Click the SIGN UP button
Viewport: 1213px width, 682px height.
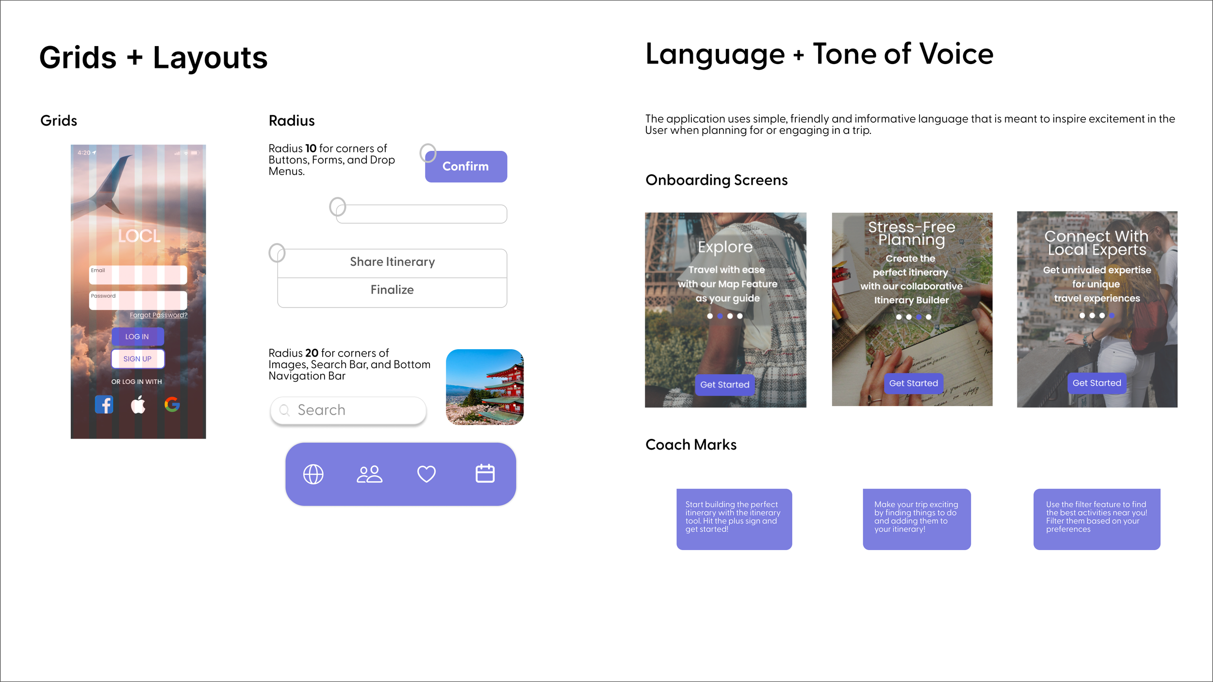point(138,359)
